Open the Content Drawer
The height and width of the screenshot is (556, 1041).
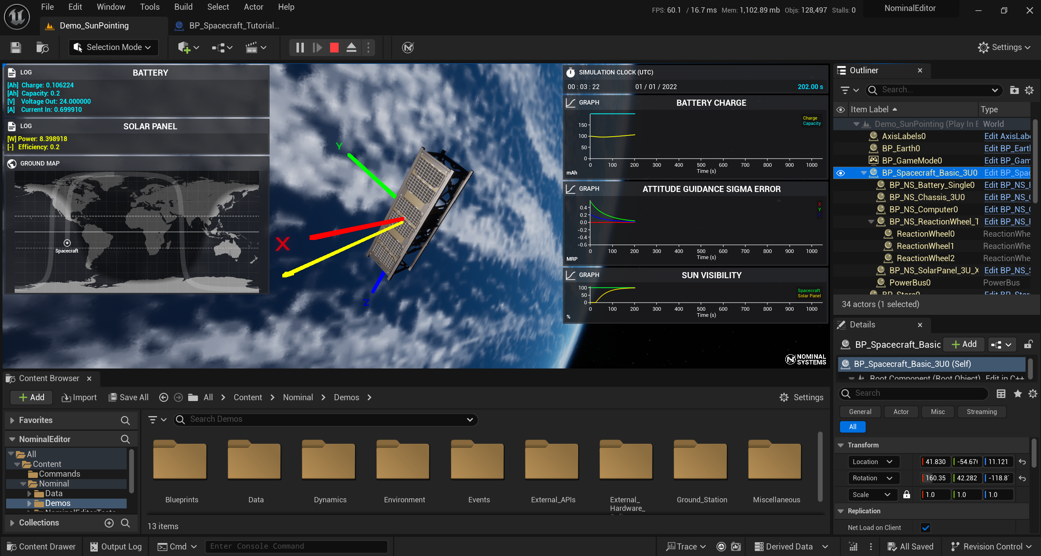(x=42, y=547)
